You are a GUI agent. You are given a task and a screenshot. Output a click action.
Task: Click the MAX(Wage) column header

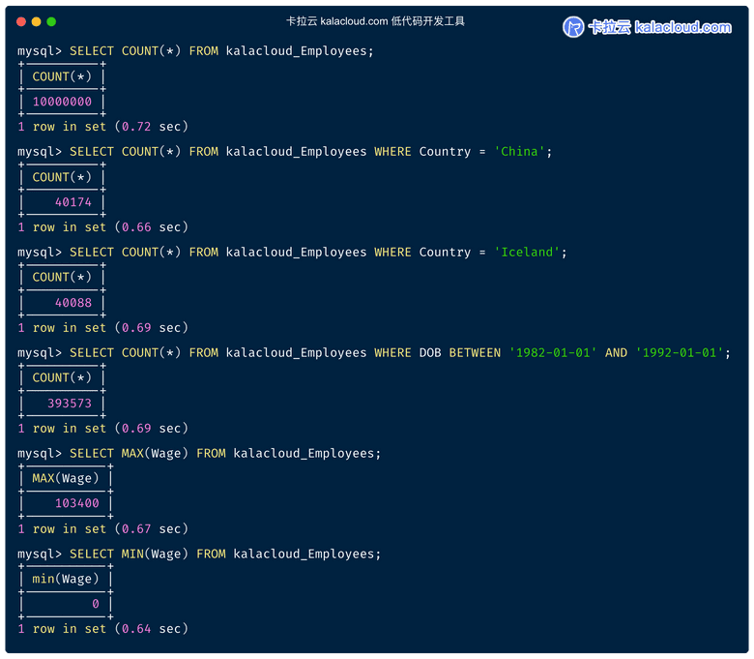pyautogui.click(x=66, y=478)
